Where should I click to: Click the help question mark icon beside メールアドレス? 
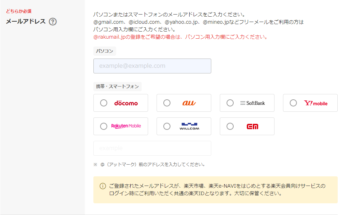[x=53, y=22]
